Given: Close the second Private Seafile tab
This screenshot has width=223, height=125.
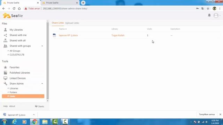Looking at the screenshot, I should (x=77, y=3).
